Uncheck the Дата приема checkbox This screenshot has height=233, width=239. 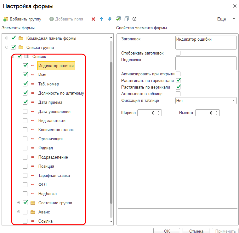tap(25, 102)
